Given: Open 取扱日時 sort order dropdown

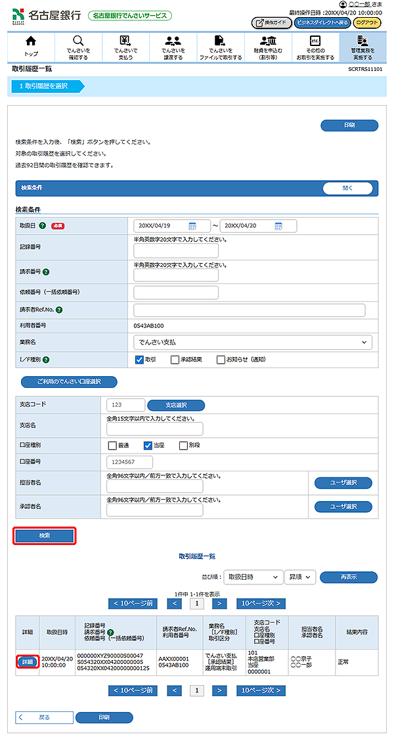Looking at the screenshot, I should pyautogui.click(x=253, y=577).
